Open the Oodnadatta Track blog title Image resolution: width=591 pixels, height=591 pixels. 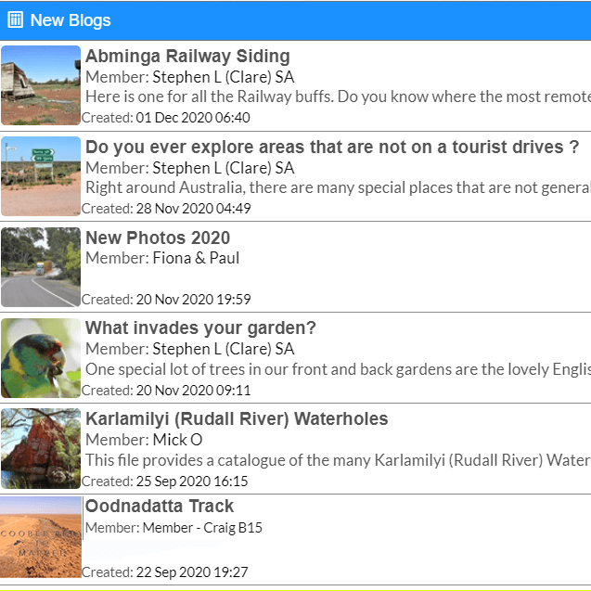coord(160,507)
